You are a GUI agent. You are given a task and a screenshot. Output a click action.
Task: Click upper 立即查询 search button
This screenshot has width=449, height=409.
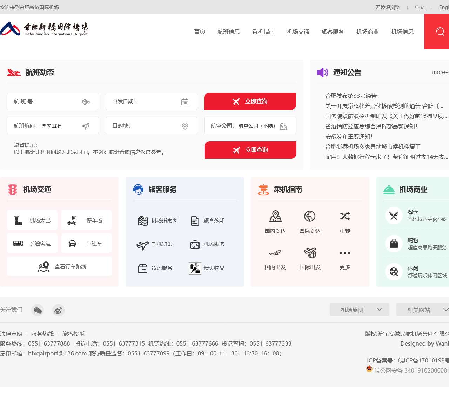click(250, 101)
